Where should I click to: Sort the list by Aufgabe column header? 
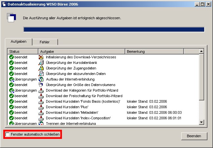coord(82,52)
